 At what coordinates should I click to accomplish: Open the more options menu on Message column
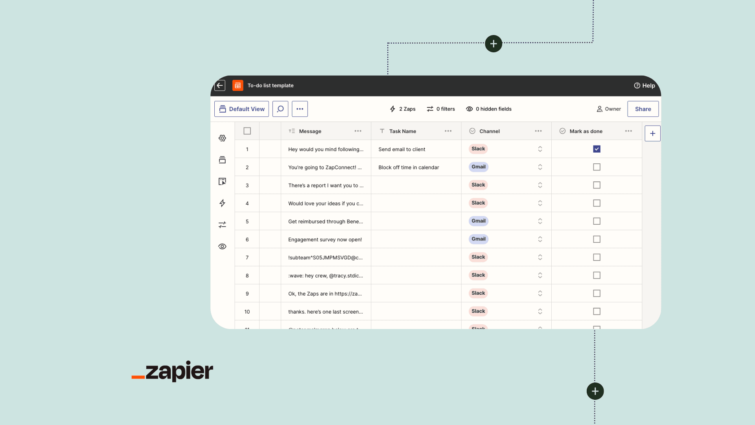click(x=358, y=131)
